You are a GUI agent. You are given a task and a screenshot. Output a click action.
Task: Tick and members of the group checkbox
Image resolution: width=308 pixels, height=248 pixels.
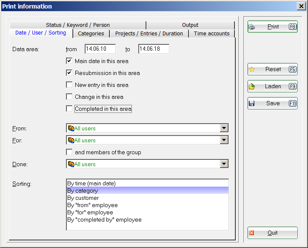click(69, 152)
